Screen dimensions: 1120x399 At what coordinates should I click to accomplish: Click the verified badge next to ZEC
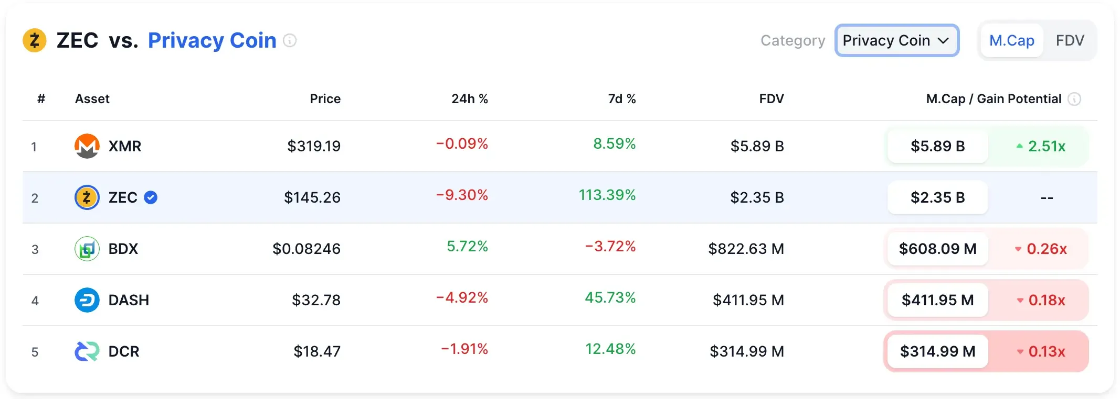click(x=150, y=197)
